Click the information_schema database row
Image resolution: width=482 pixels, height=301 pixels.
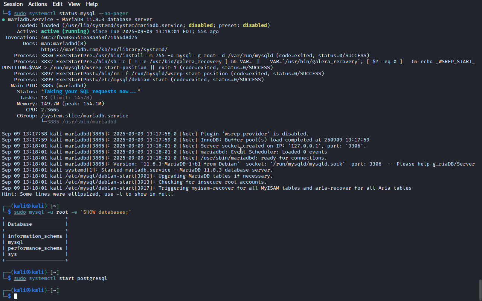click(x=35, y=236)
